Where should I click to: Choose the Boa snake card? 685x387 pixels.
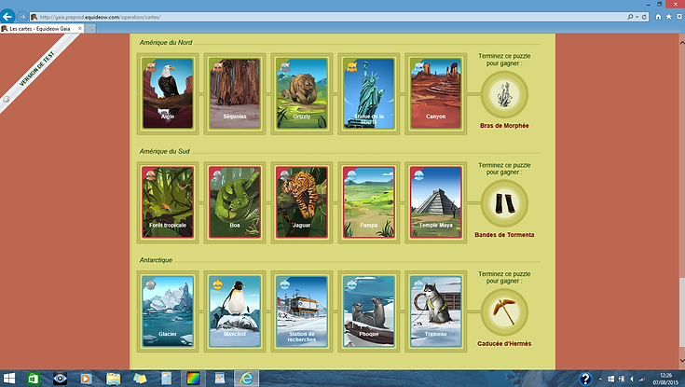pyautogui.click(x=235, y=202)
